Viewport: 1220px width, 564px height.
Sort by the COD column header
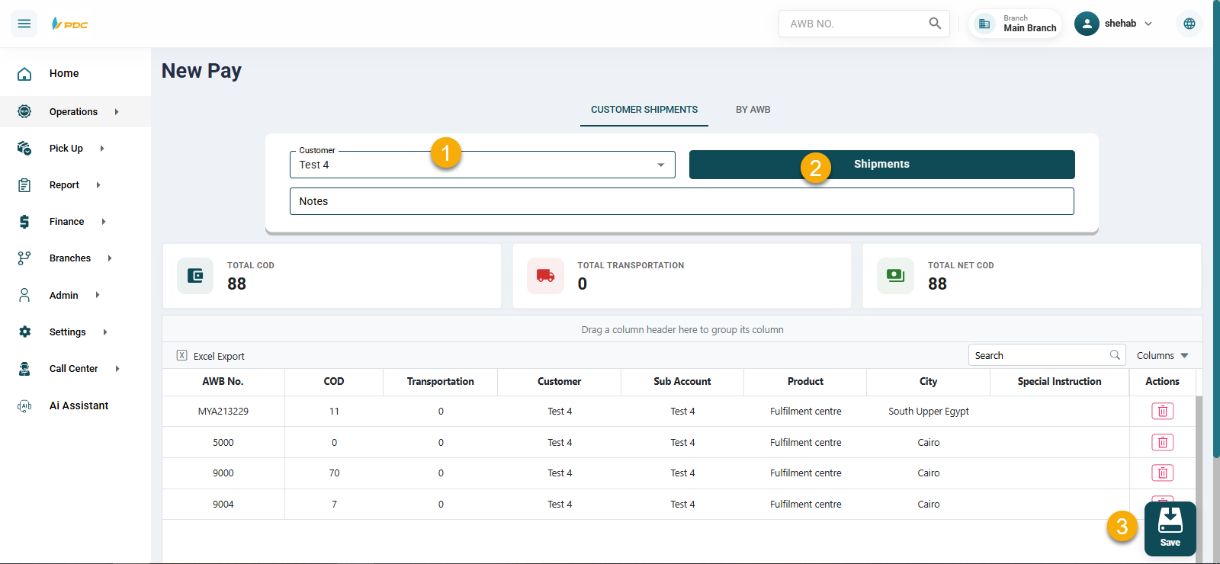tap(333, 382)
